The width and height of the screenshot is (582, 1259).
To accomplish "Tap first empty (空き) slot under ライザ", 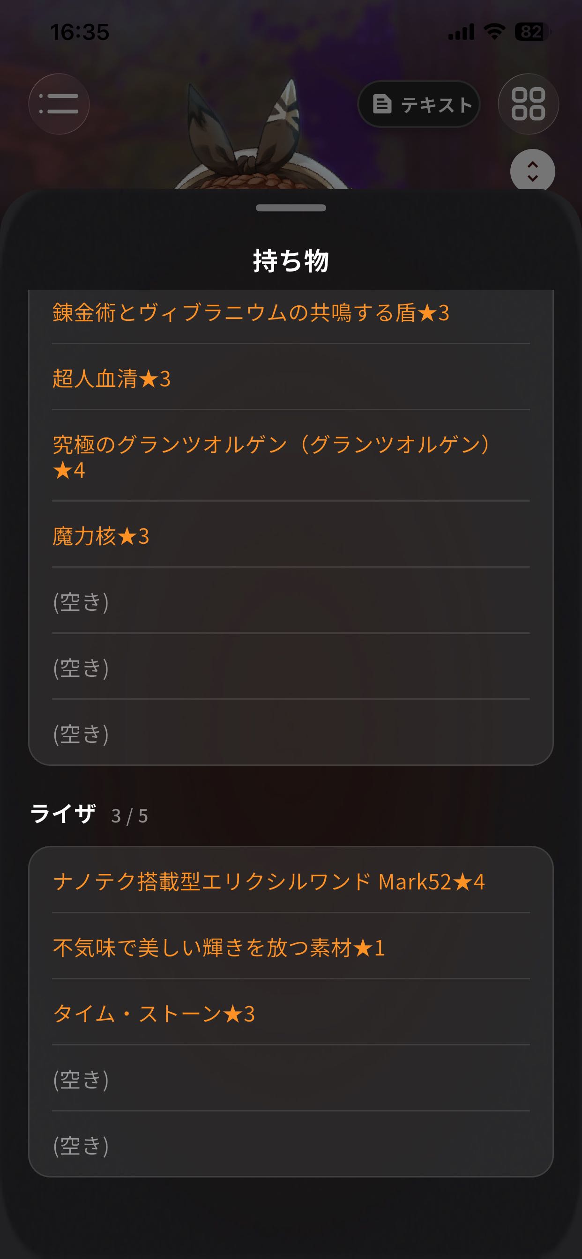I will [x=291, y=1079].
